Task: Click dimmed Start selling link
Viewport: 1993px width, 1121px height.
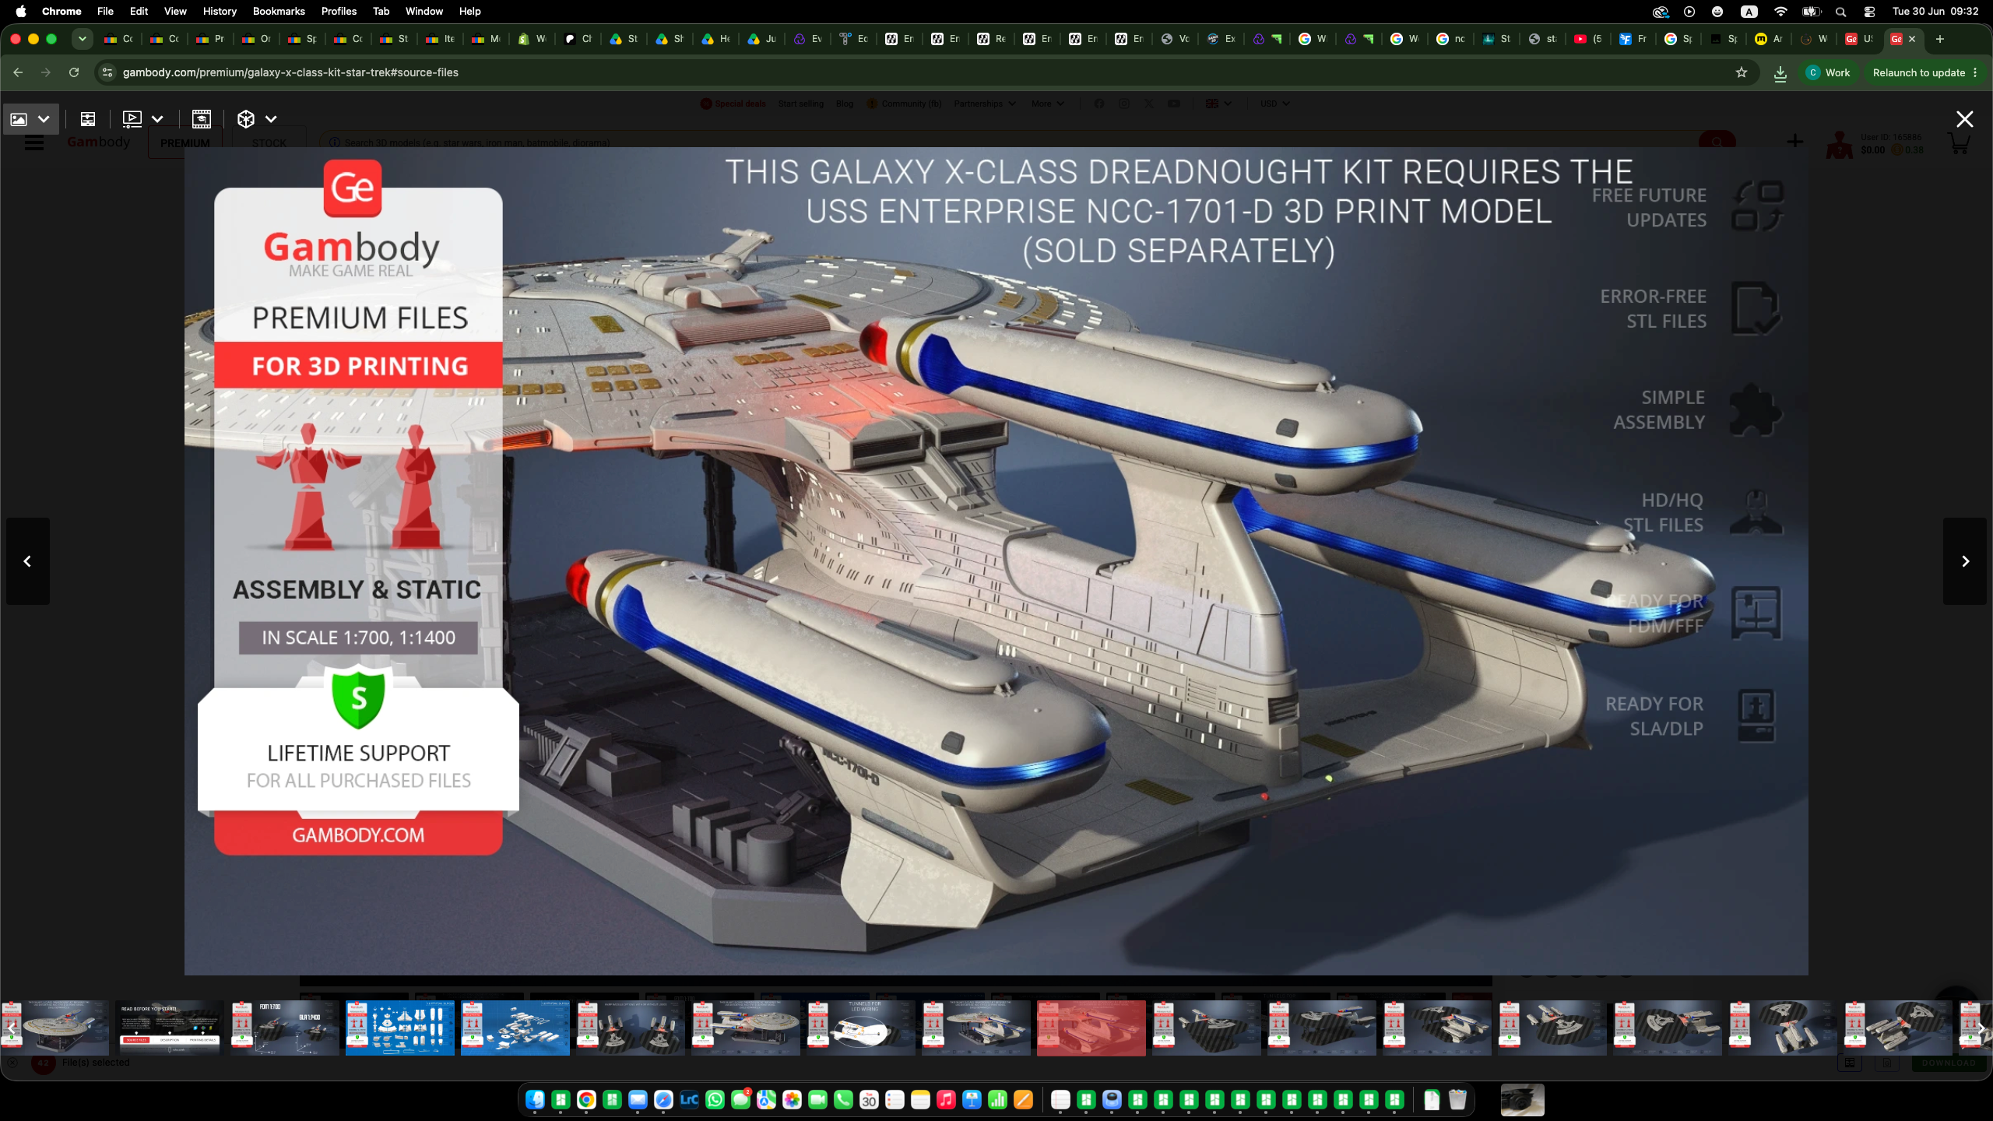Action: (800, 104)
